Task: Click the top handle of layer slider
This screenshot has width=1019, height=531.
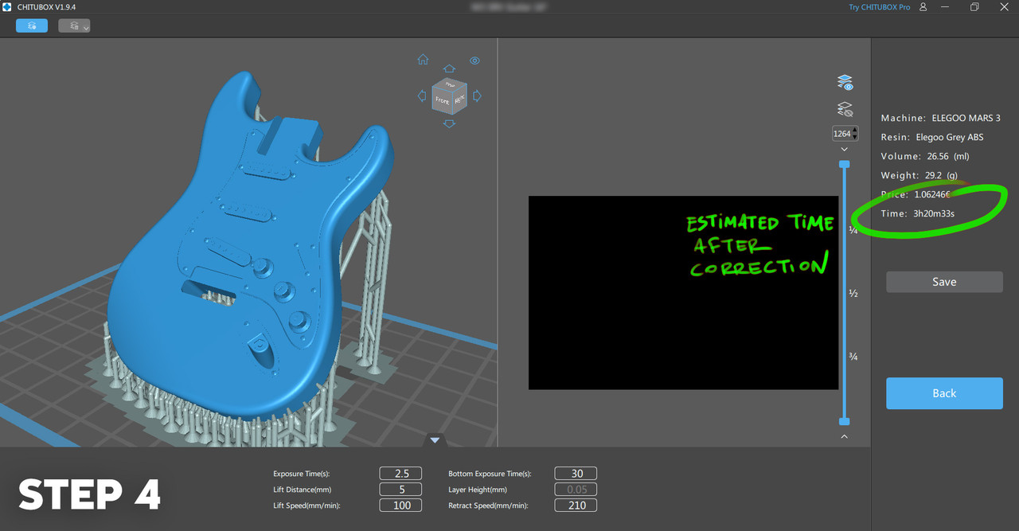Action: pos(845,164)
